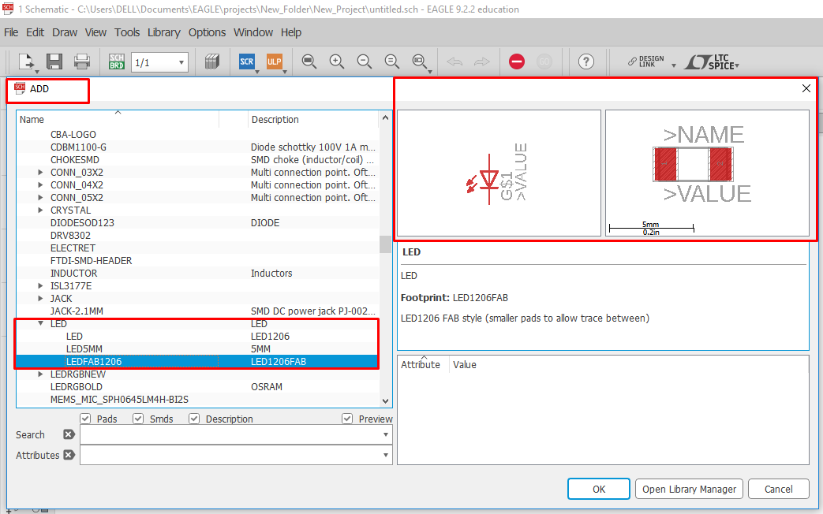The image size is (823, 514).
Task: Collapse the LED tree entry
Action: tap(40, 323)
